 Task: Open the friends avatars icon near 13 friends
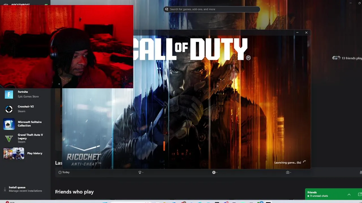coord(336,58)
